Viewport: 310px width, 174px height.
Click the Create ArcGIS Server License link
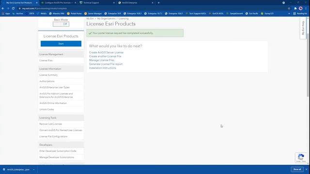[106, 53]
